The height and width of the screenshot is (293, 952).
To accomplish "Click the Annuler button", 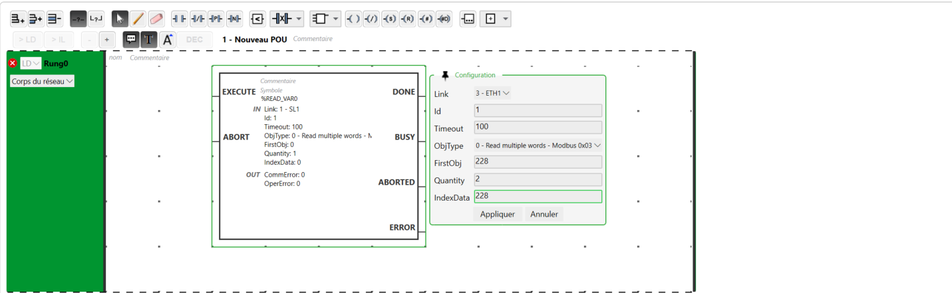I will tap(544, 214).
